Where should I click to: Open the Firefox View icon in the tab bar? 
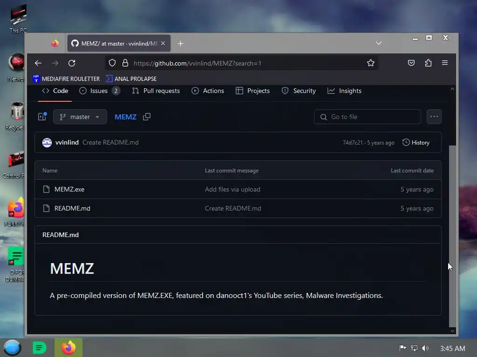click(55, 43)
